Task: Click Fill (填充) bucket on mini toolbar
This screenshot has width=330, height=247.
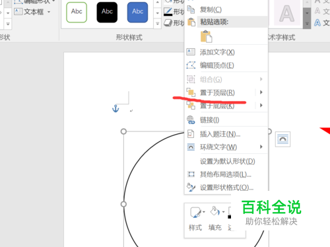Action: click(215, 211)
